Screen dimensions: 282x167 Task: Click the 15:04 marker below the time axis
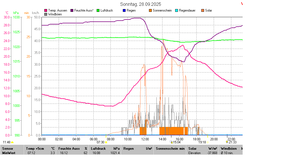pos(172,142)
